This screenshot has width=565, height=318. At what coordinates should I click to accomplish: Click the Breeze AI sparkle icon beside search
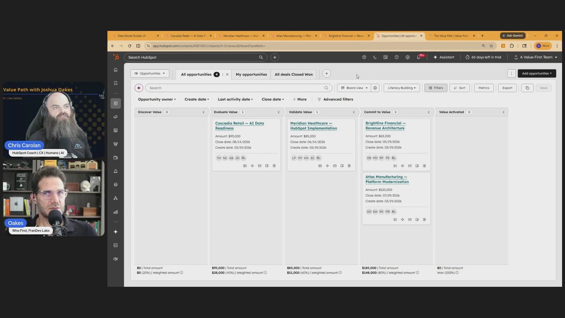click(138, 88)
